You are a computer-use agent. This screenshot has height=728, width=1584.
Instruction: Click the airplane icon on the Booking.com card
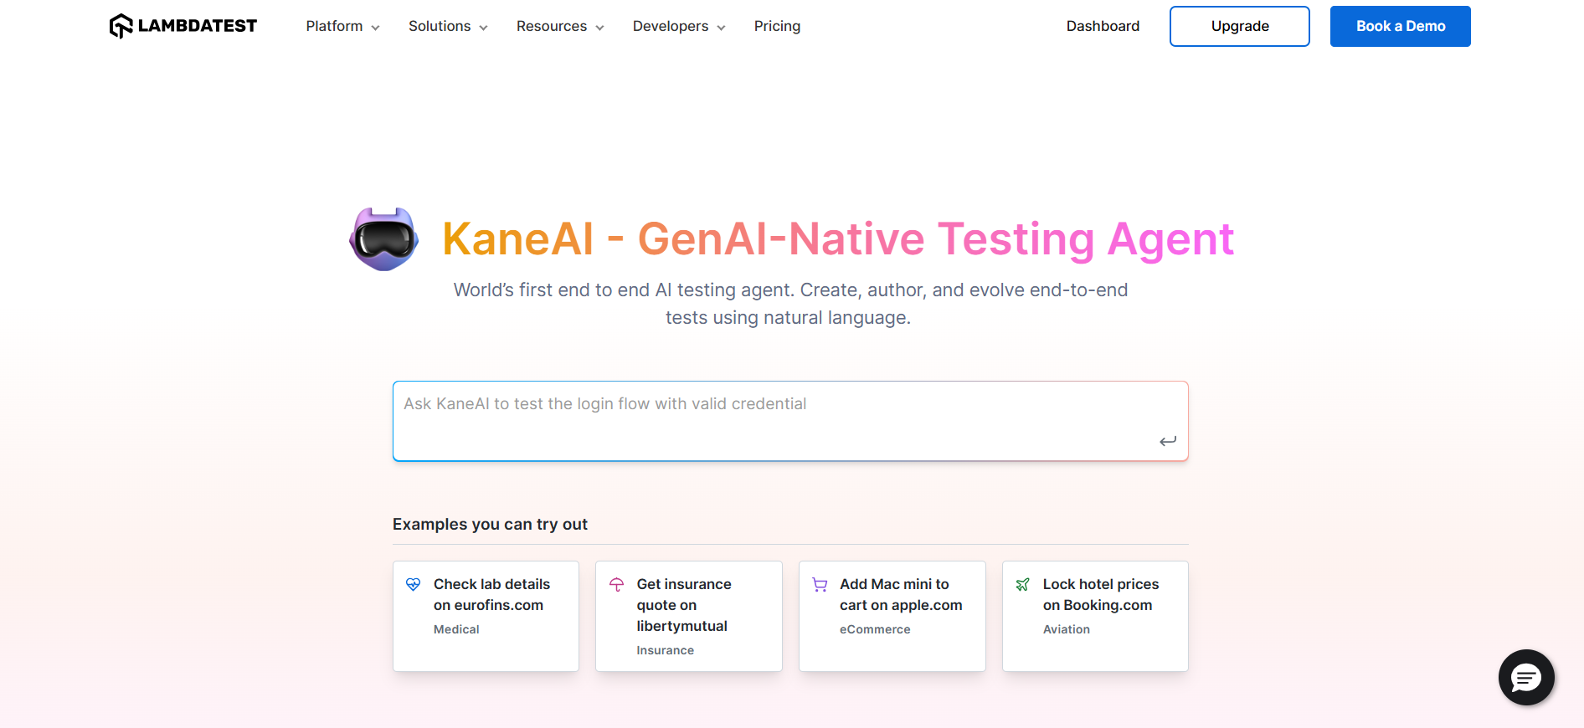[1023, 583]
